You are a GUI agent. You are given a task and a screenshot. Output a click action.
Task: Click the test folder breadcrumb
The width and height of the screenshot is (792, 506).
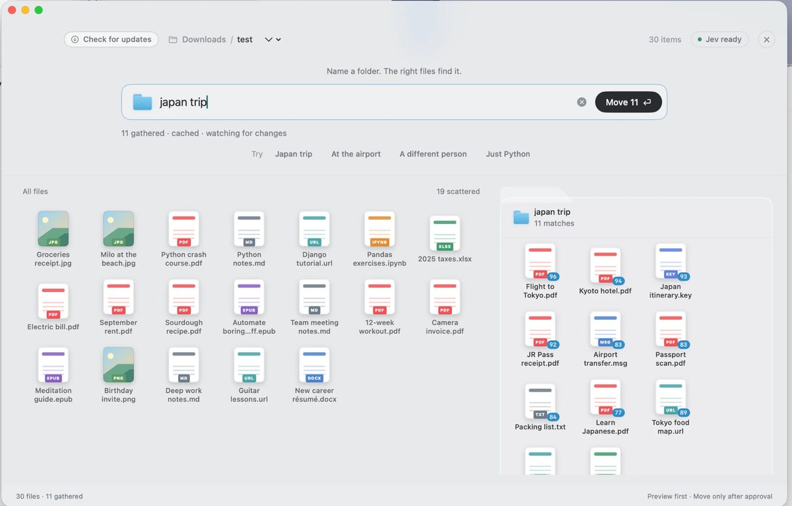click(245, 40)
